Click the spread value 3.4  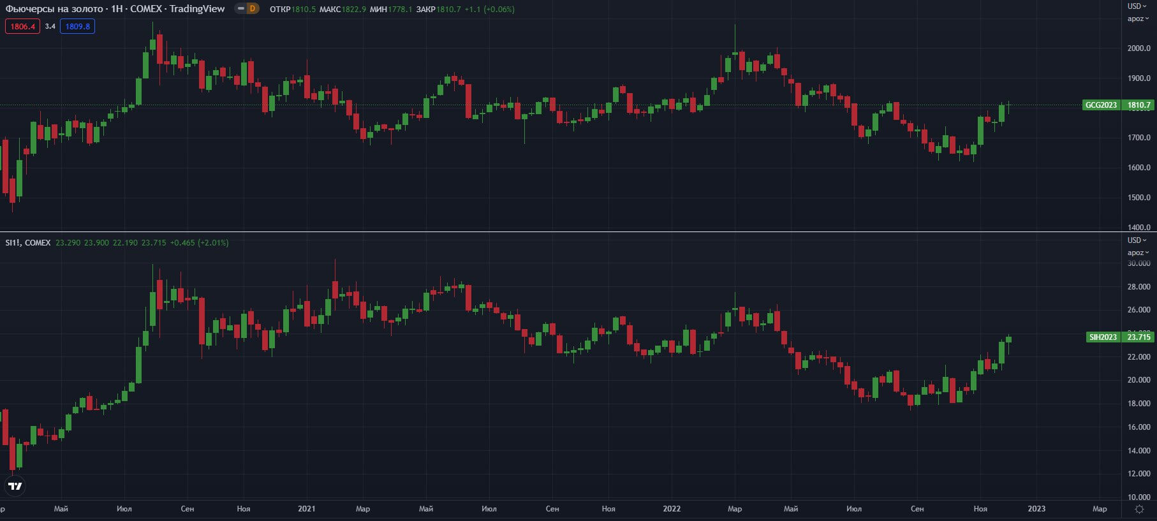50,26
